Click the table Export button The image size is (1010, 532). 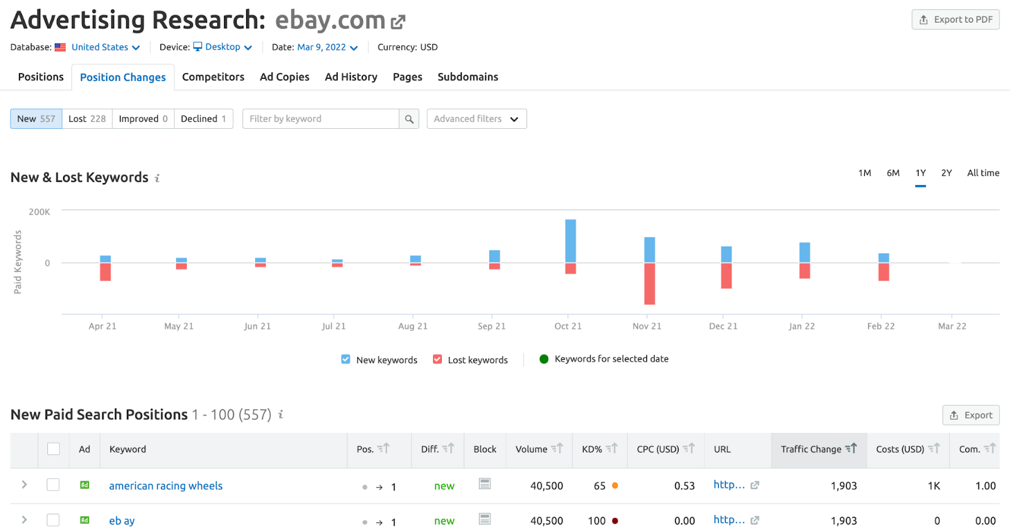pyautogui.click(x=971, y=415)
